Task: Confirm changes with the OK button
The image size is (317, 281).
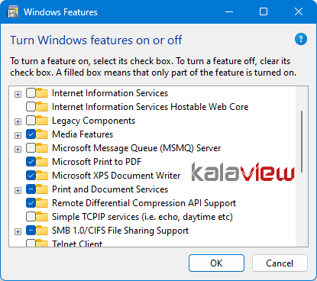Action: pyautogui.click(x=216, y=263)
